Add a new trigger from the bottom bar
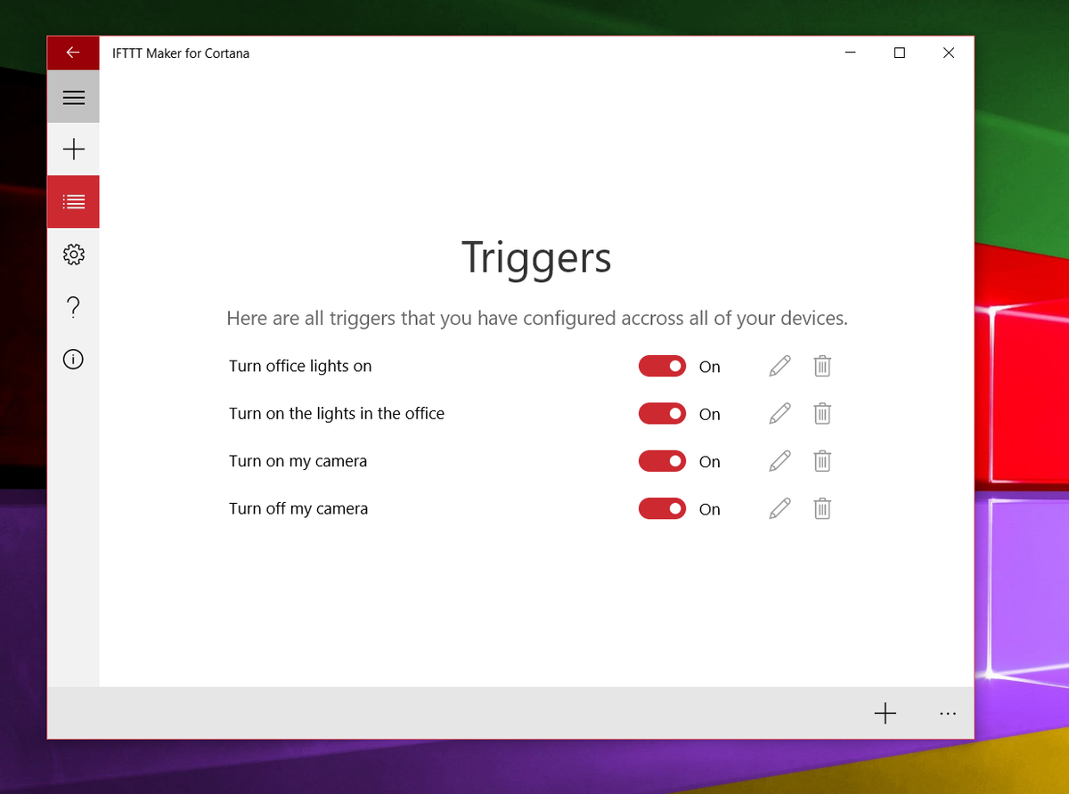The height and width of the screenshot is (794, 1069). (x=885, y=713)
